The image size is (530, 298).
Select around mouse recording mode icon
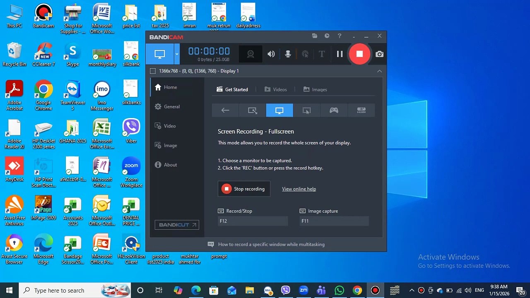click(306, 111)
